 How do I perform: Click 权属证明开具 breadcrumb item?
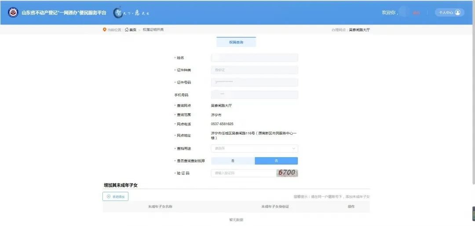[x=153, y=30]
